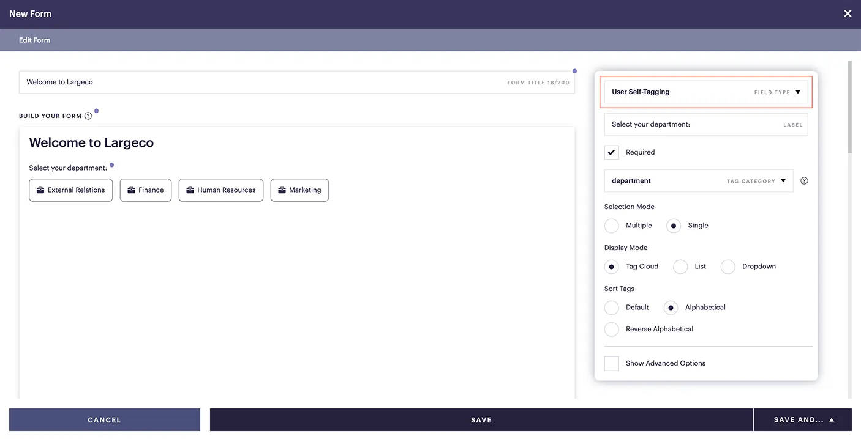Uncheck the Required checkbox
861x439 pixels.
pos(611,152)
